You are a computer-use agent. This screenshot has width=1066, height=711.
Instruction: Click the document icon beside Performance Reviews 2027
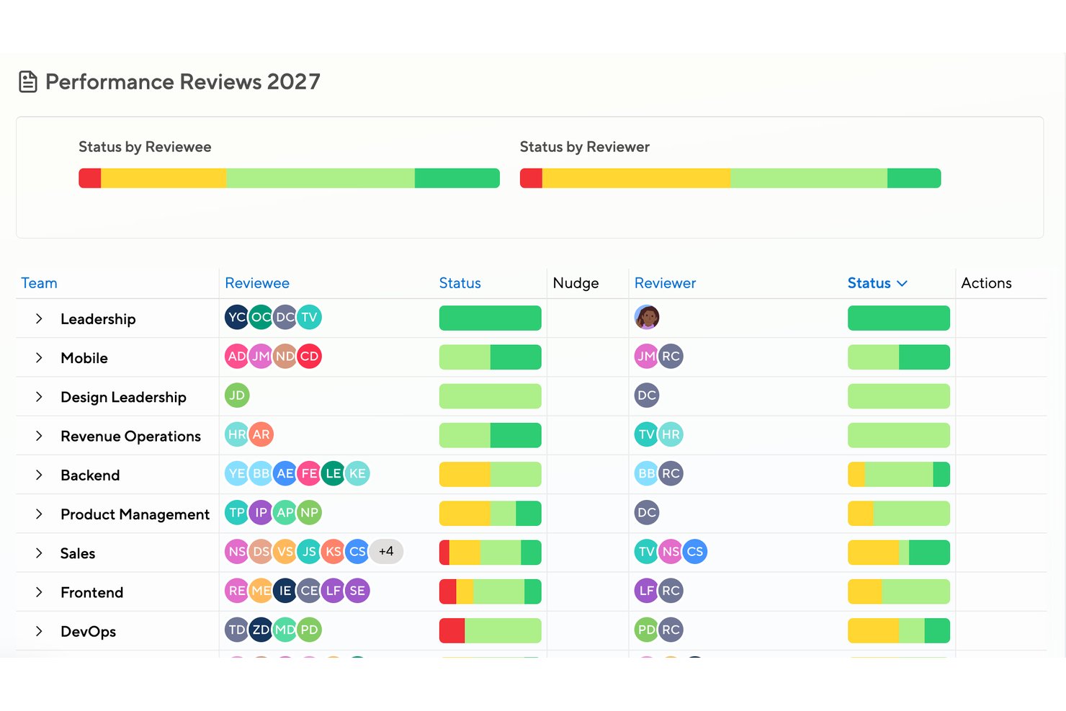[x=28, y=82]
